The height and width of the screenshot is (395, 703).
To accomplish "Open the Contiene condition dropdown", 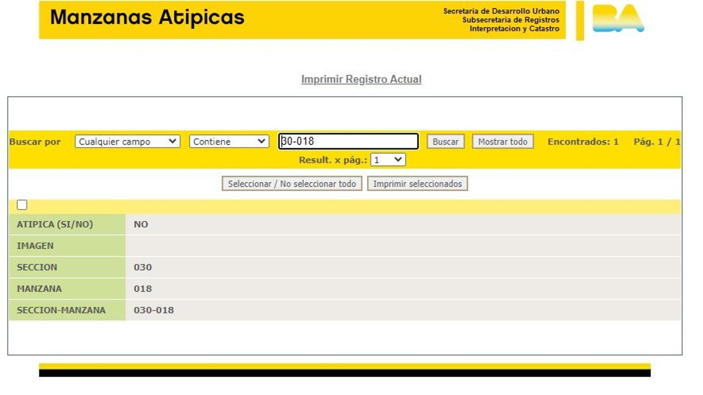I will pos(229,142).
